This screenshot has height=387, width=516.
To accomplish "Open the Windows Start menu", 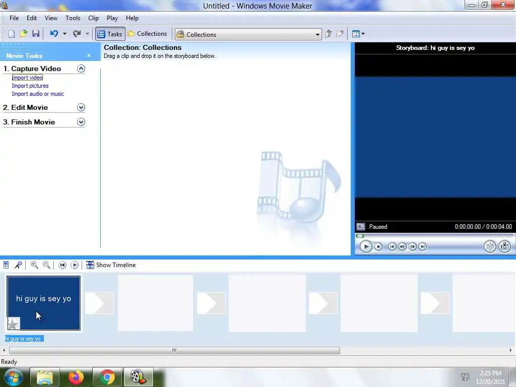I will tap(14, 377).
